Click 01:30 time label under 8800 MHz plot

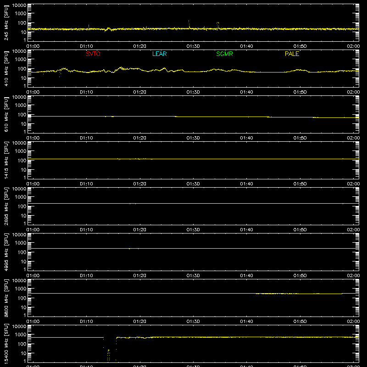click(x=193, y=322)
